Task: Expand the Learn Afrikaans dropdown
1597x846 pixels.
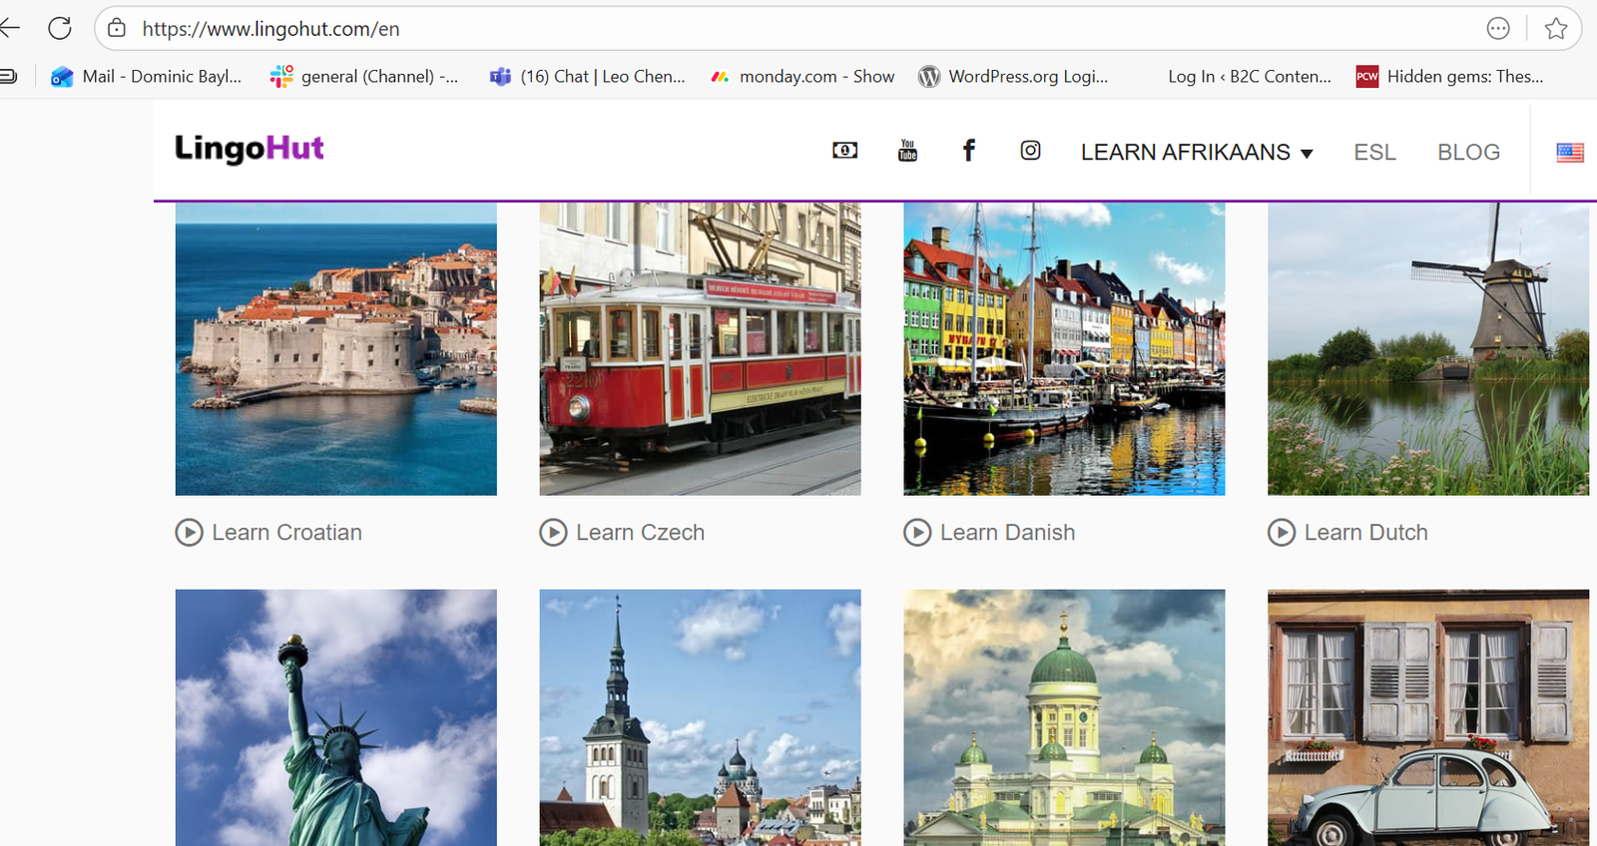Action: pyautogui.click(x=1196, y=153)
